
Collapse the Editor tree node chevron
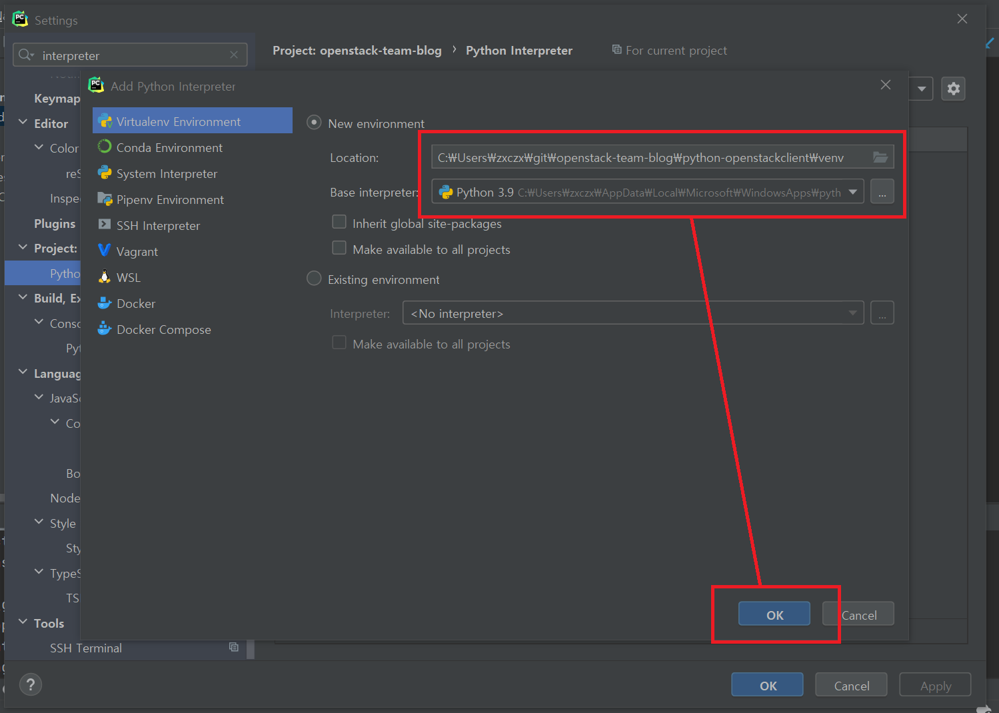[x=23, y=123]
